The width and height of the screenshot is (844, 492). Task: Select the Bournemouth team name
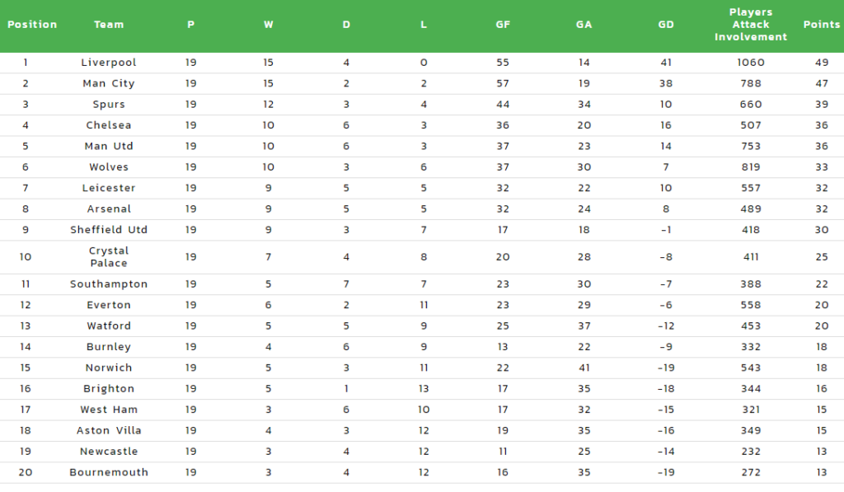[109, 472]
